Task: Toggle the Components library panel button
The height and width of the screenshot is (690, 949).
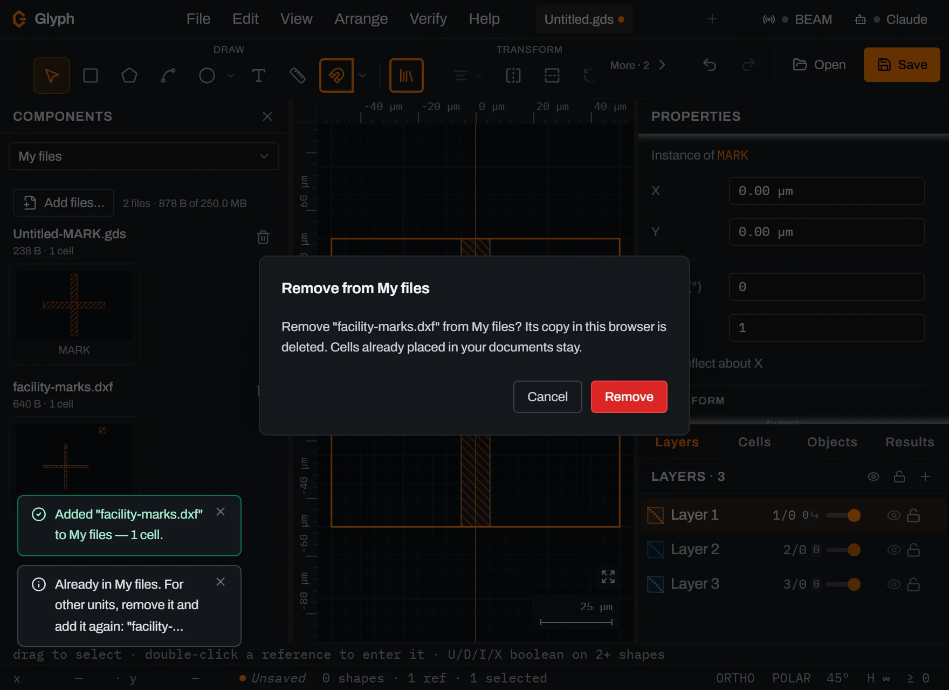Action: click(407, 75)
